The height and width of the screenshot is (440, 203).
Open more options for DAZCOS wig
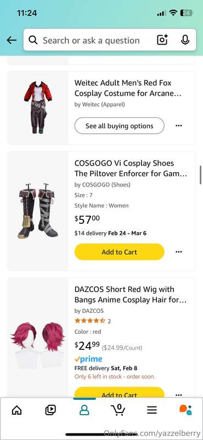pos(179,395)
